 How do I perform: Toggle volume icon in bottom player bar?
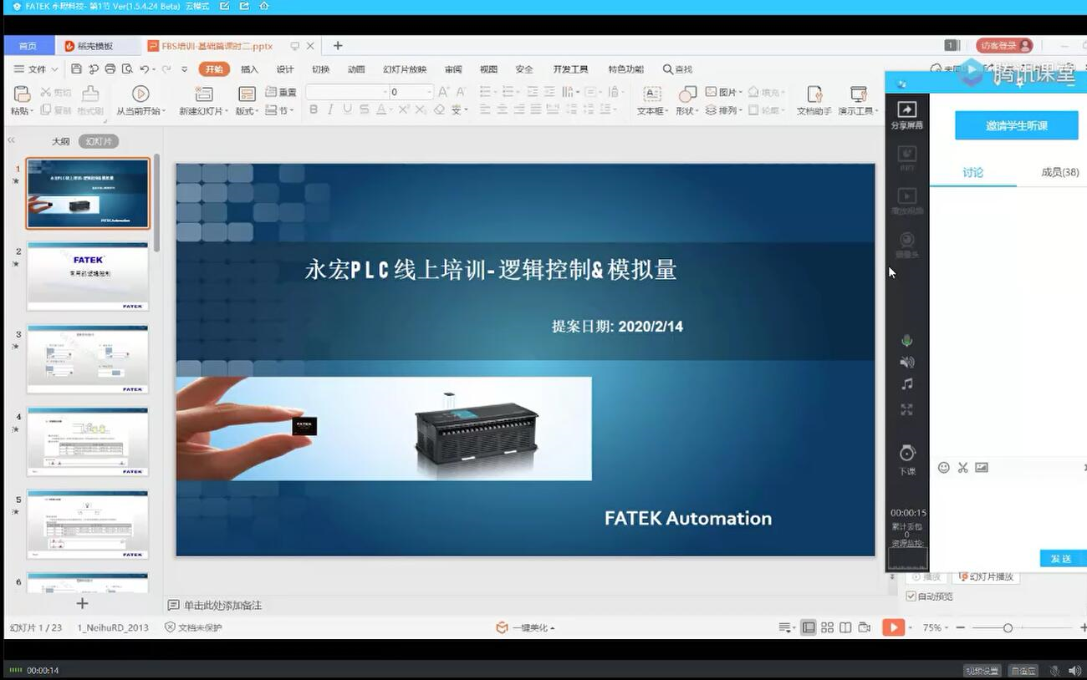tap(1074, 671)
